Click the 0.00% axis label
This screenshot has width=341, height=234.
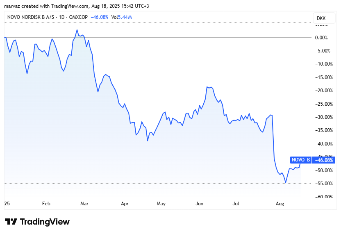click(x=321, y=38)
